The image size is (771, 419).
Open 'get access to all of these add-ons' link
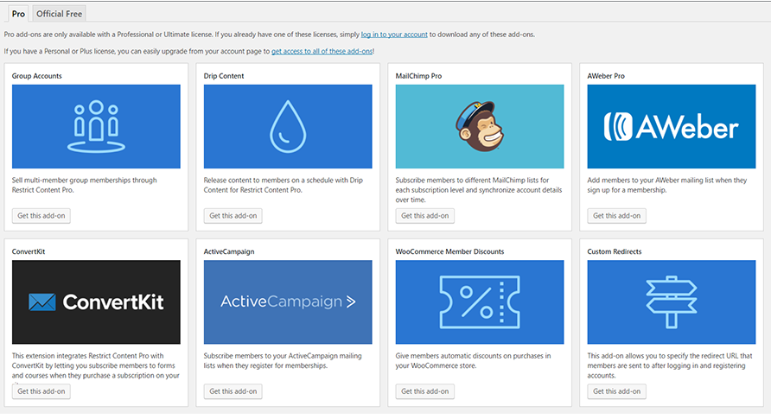(x=322, y=52)
